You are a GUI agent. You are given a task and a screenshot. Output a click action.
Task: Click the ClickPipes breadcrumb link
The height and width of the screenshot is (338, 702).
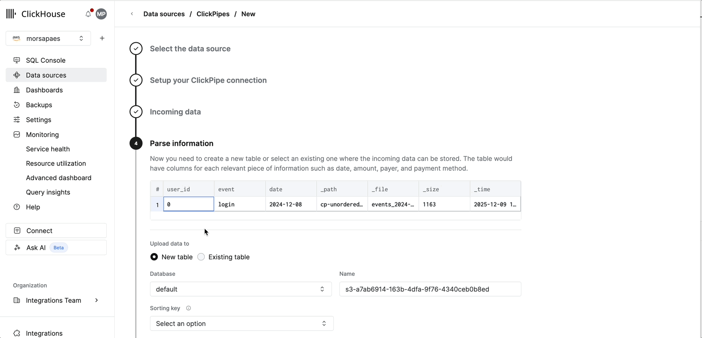213,14
